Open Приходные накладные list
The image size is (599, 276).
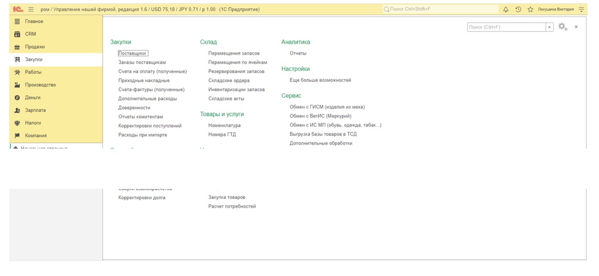tap(144, 81)
